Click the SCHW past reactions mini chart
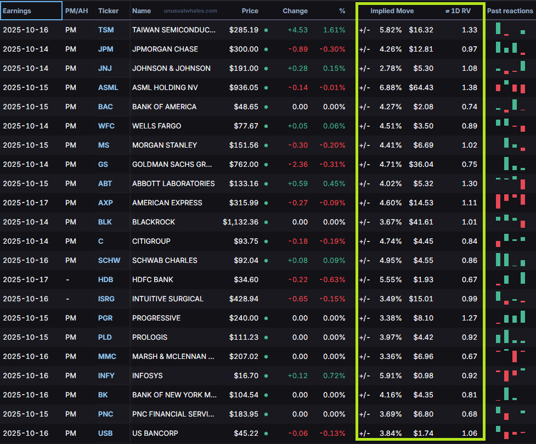Screen dimensions: 536x444 (x=510, y=260)
